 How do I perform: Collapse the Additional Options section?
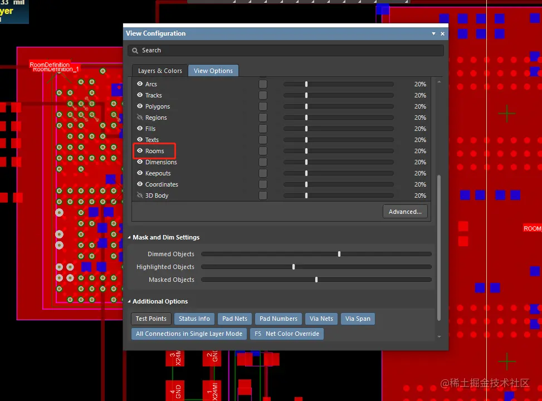(129, 301)
